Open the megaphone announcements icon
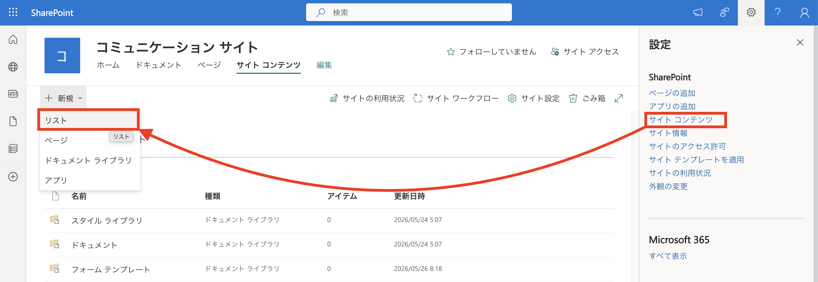818x282 pixels. coord(698,12)
